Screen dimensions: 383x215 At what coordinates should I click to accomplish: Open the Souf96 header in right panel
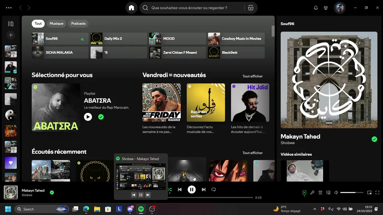click(287, 24)
